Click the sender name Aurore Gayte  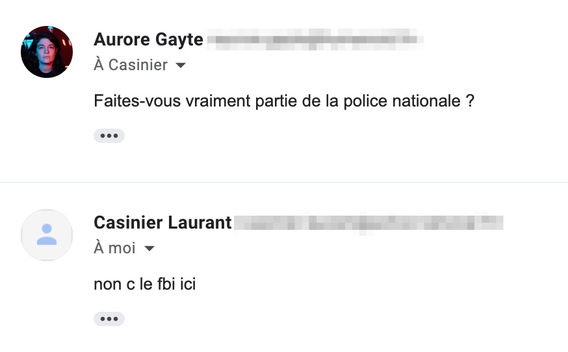point(148,40)
